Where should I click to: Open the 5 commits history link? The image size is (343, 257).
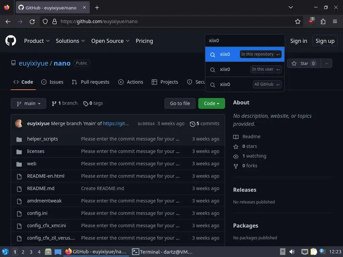click(x=205, y=124)
